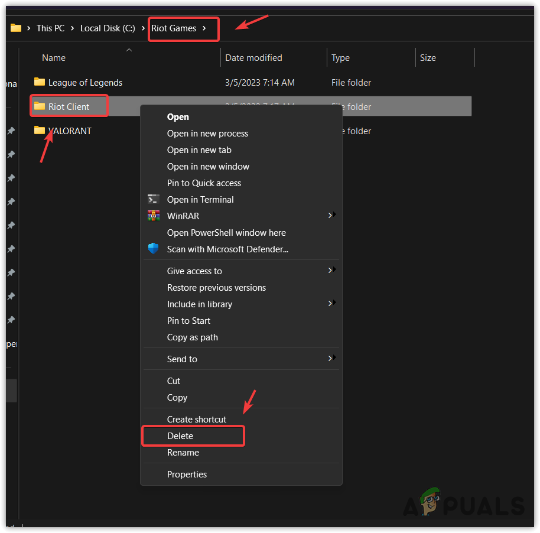This screenshot has height=533, width=540.
Task: Click the Microsoft Defender shield icon
Action: point(154,249)
